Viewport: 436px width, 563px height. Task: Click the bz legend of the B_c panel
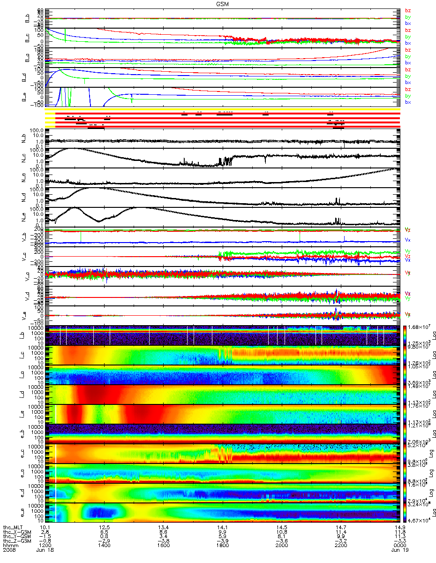[x=407, y=30]
